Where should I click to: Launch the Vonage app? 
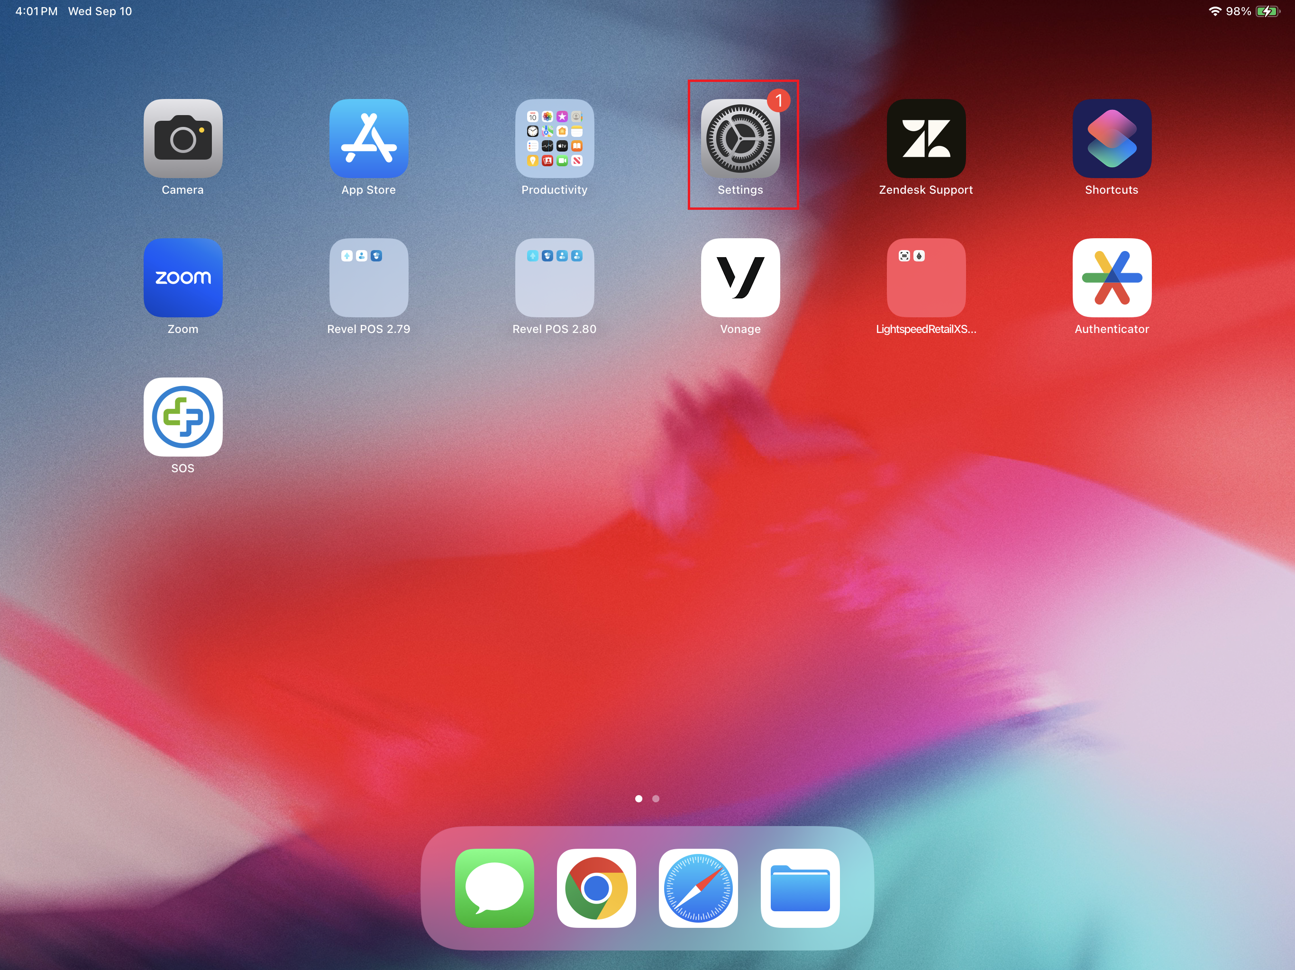pos(740,278)
